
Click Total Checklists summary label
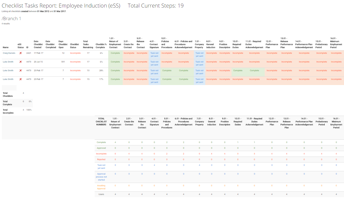(x=8, y=94)
